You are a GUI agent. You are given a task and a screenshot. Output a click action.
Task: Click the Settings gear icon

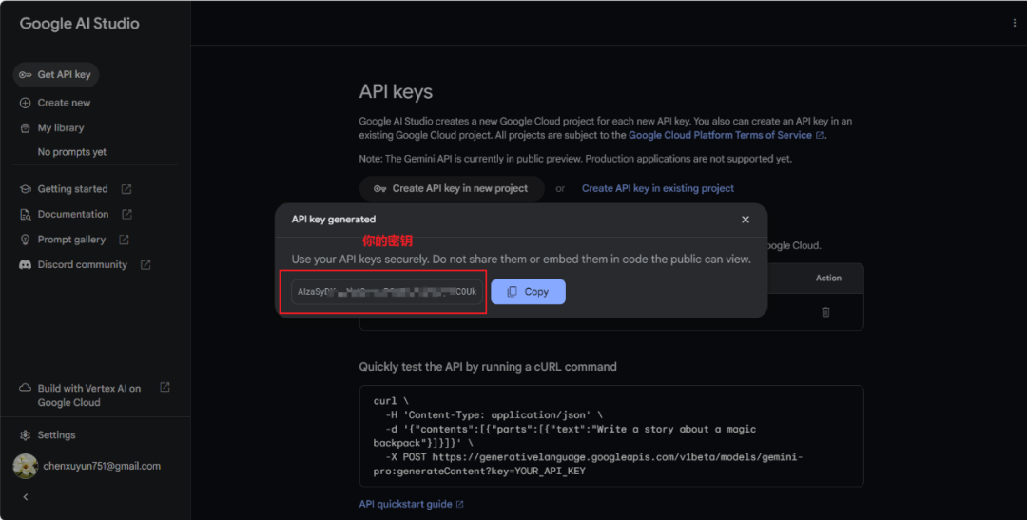point(25,434)
